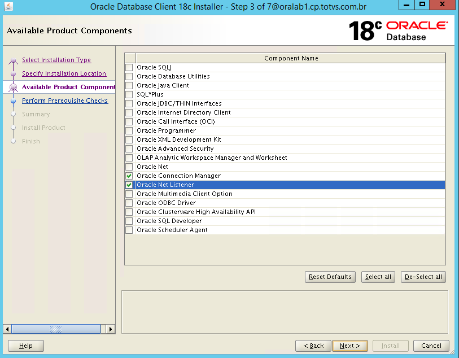Check Oracle JDBC/THIN Interfaces checkbox

pos(129,104)
